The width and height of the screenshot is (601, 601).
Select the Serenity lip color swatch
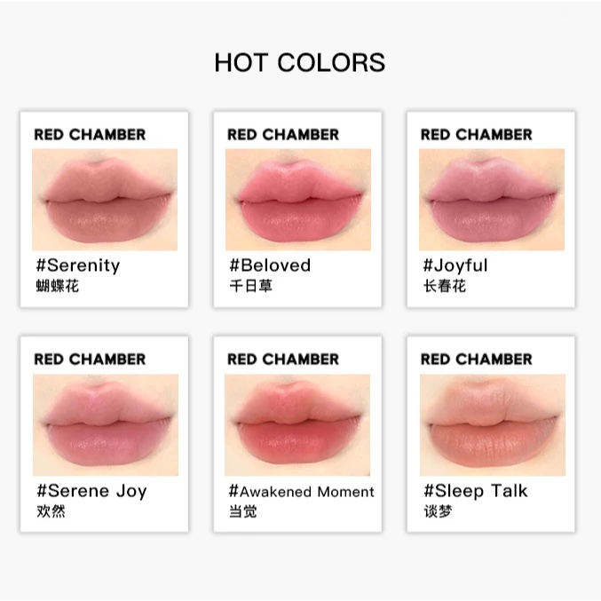coord(105,200)
